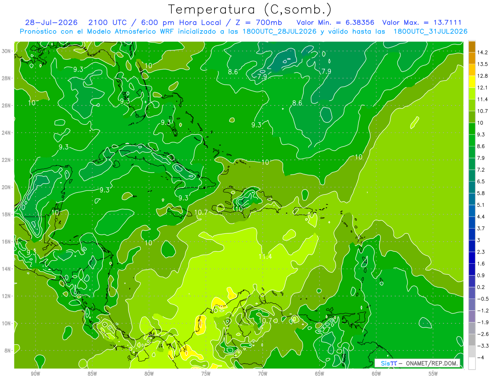The image size is (491, 379).
Task: Click the initialization stamp '1800UTC_28JUL2026'
Action: pyautogui.click(x=279, y=31)
